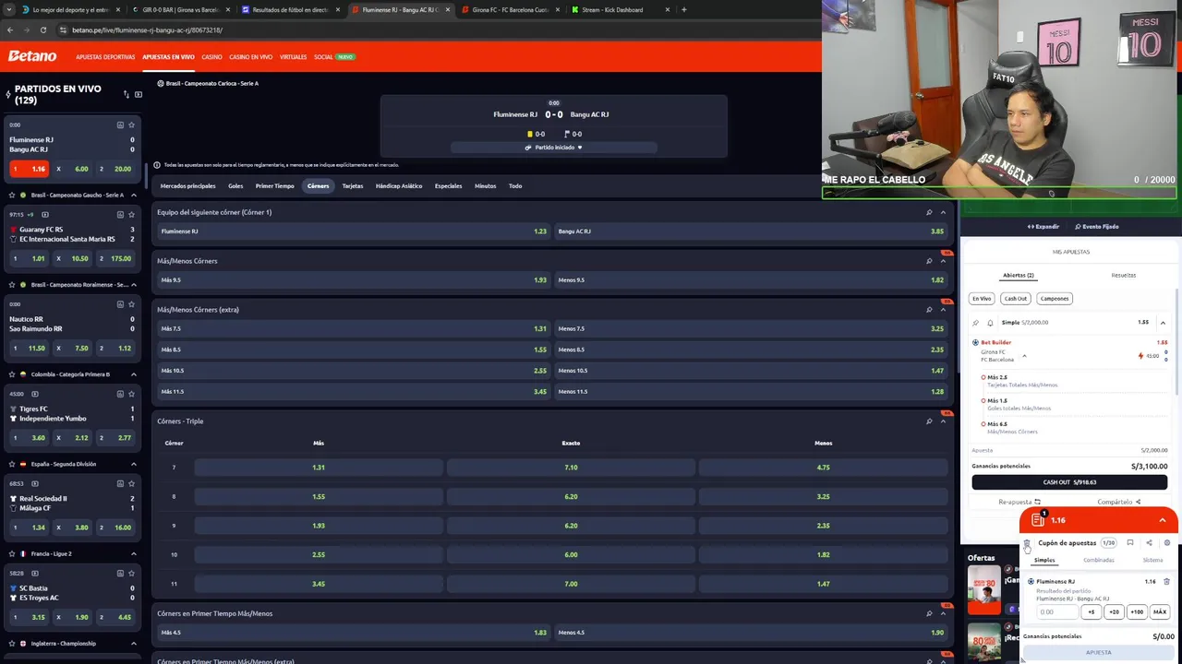The height and width of the screenshot is (664, 1182).
Task: Favorite the Nautico RR match star
Action: (131, 303)
